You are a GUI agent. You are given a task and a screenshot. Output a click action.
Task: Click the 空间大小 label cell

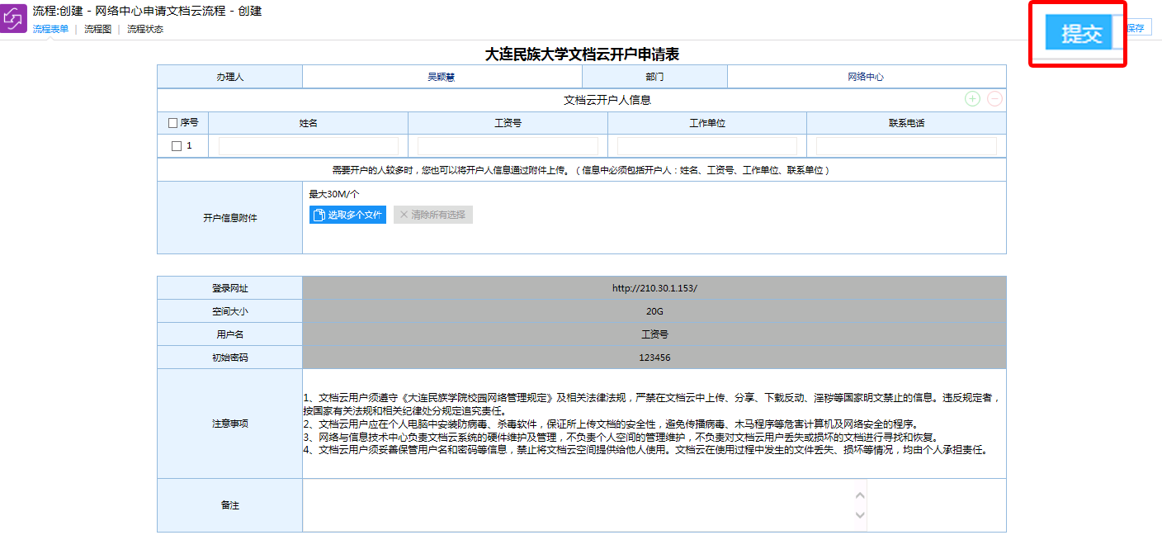click(x=229, y=311)
